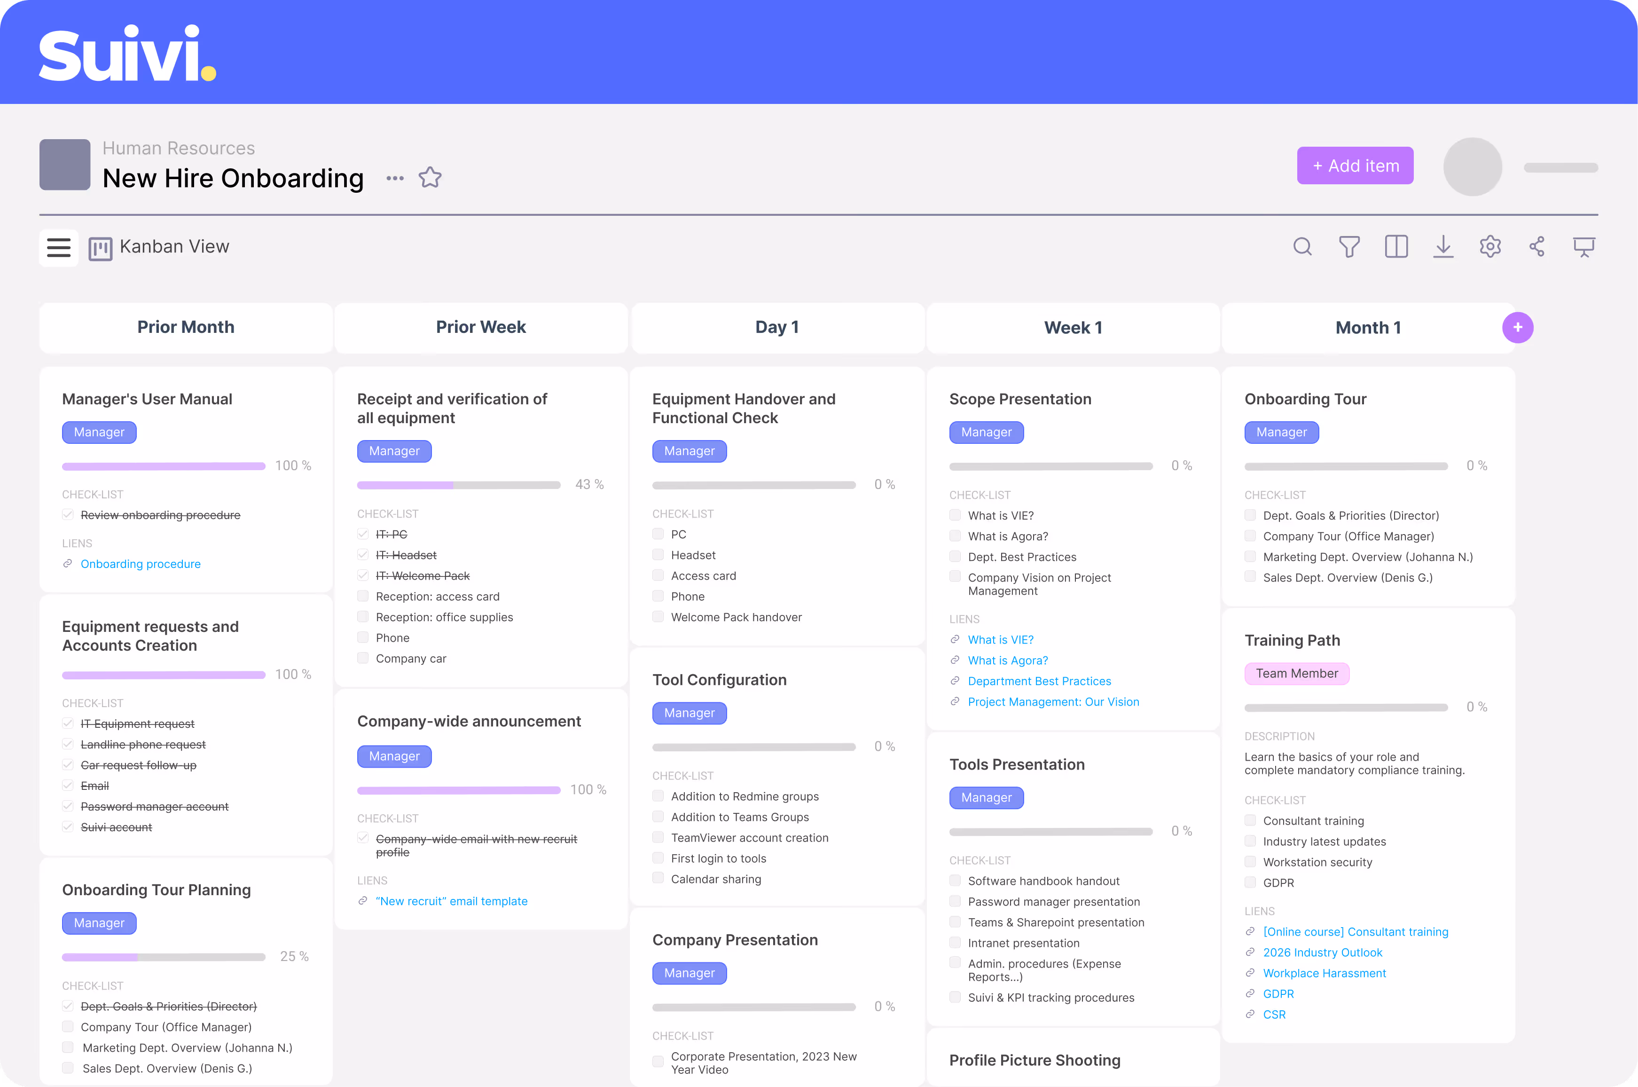This screenshot has width=1638, height=1087.
Task: Select the Prior Week column header
Action: pyautogui.click(x=481, y=327)
